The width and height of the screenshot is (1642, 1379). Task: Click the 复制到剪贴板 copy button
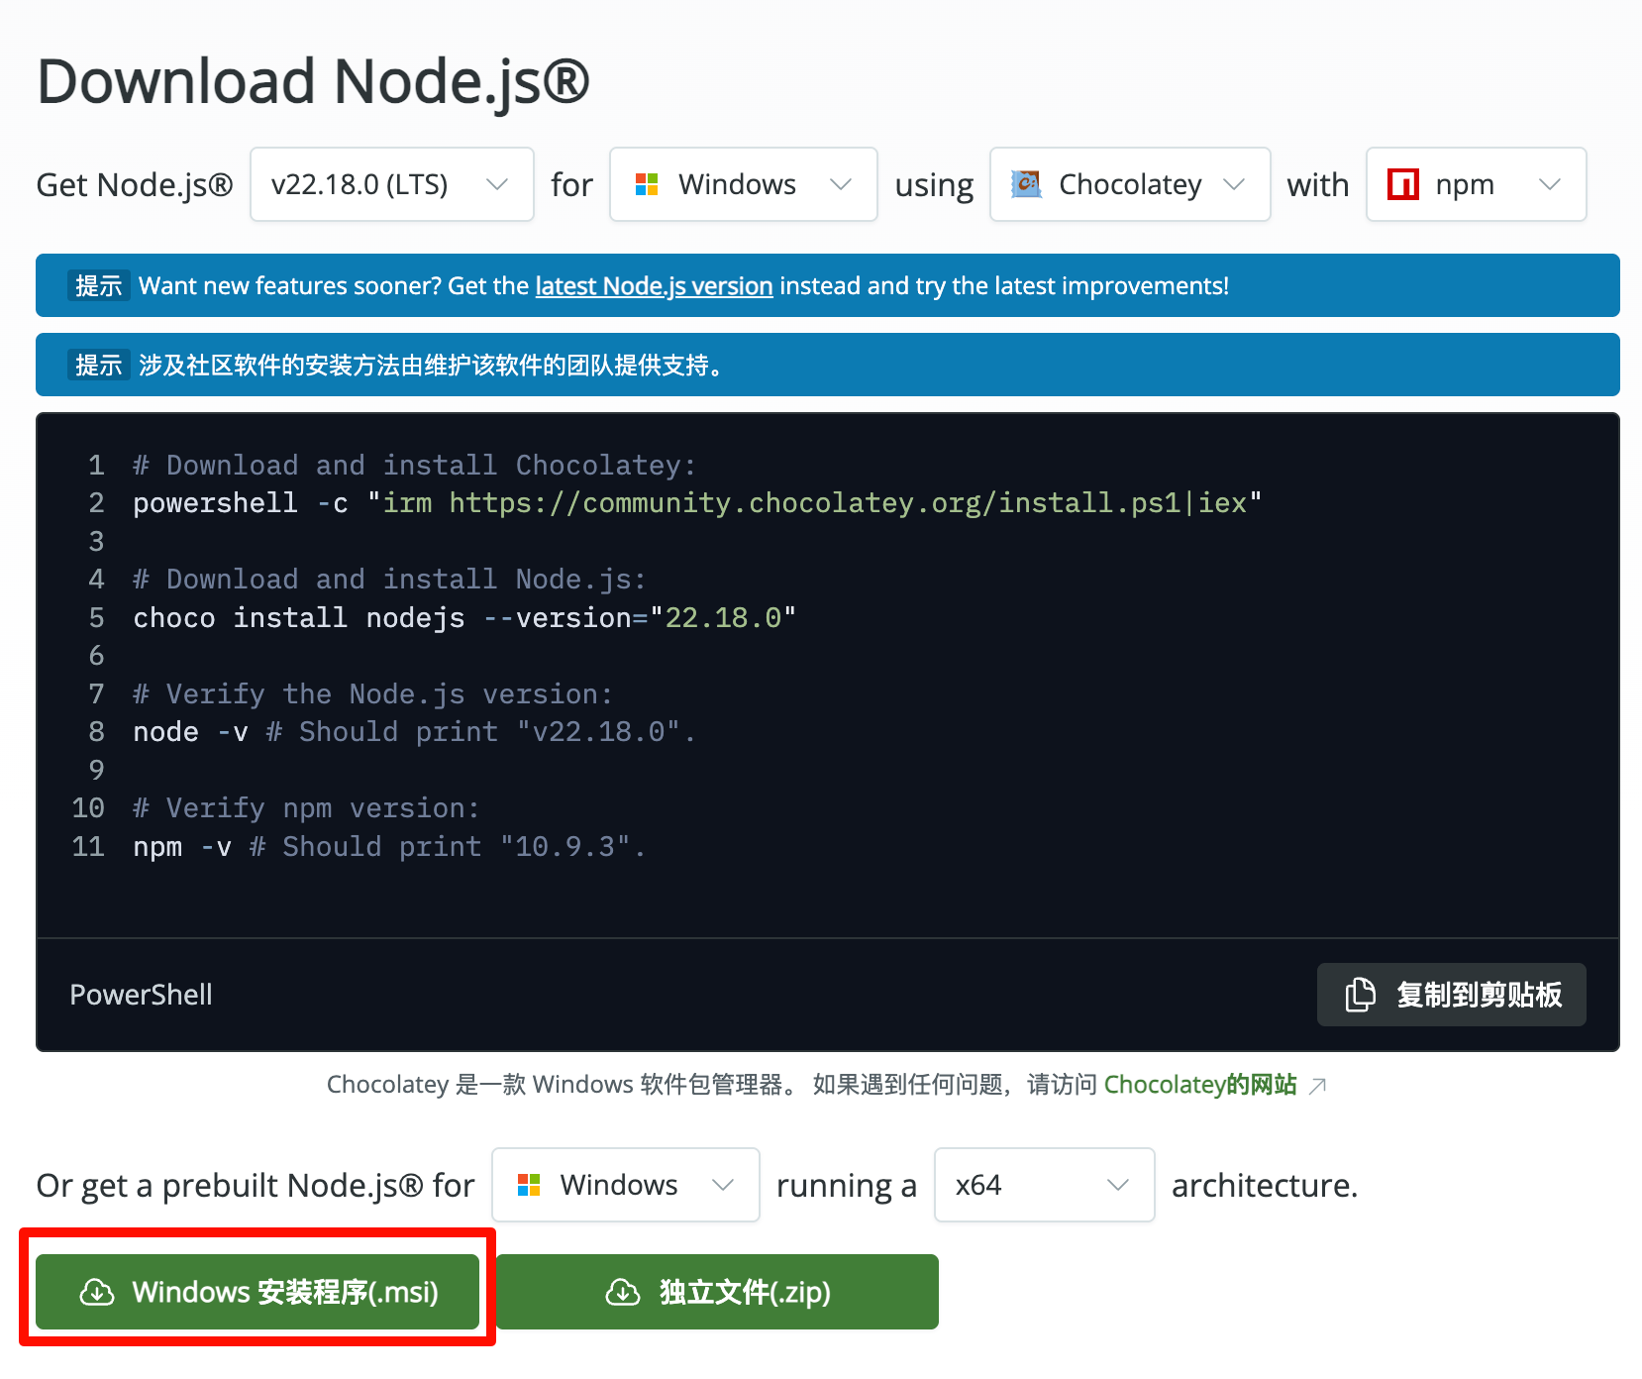pyautogui.click(x=1452, y=995)
